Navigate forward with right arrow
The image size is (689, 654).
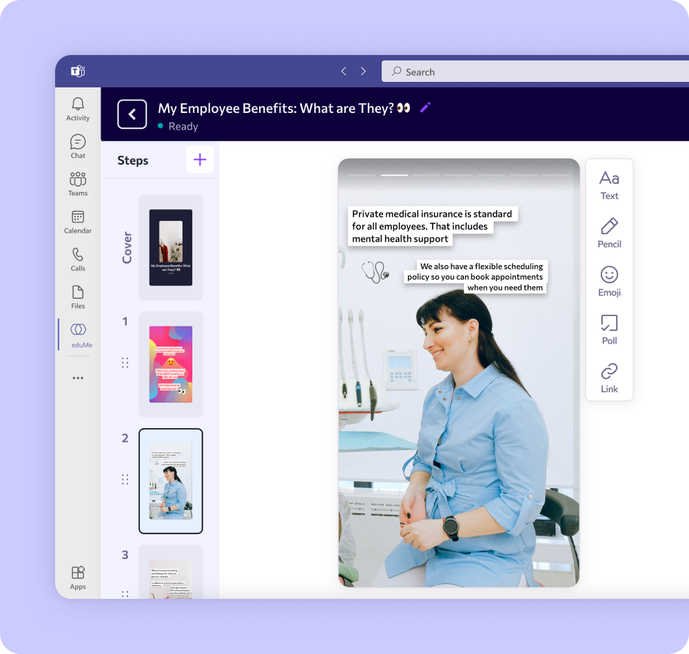[363, 71]
